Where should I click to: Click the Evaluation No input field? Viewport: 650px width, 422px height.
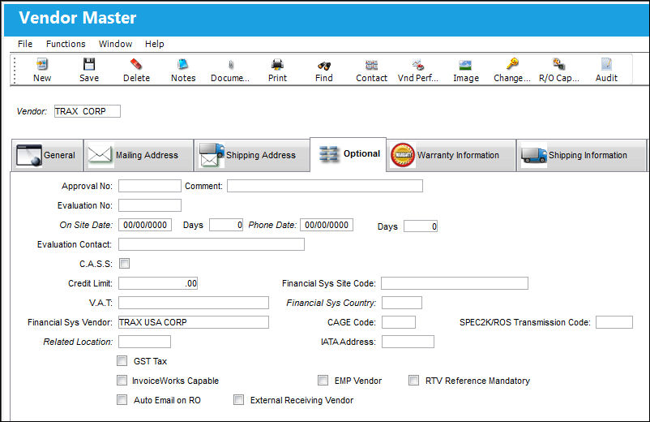(x=150, y=205)
